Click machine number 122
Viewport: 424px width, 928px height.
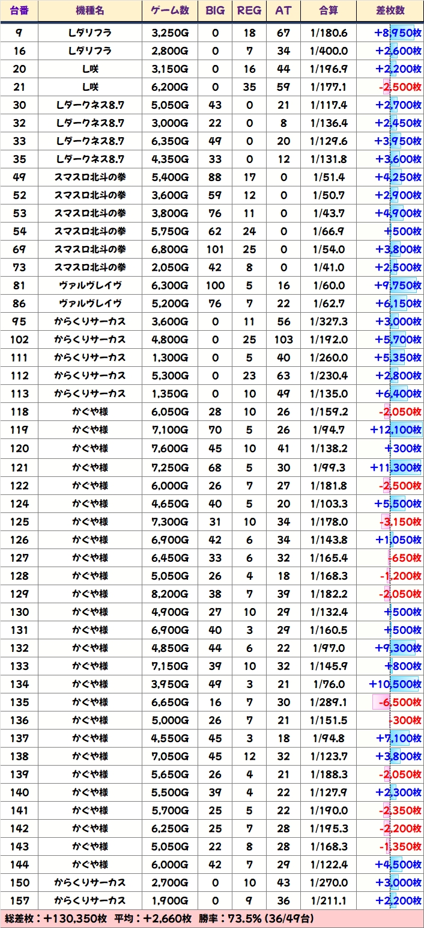[x=19, y=485]
